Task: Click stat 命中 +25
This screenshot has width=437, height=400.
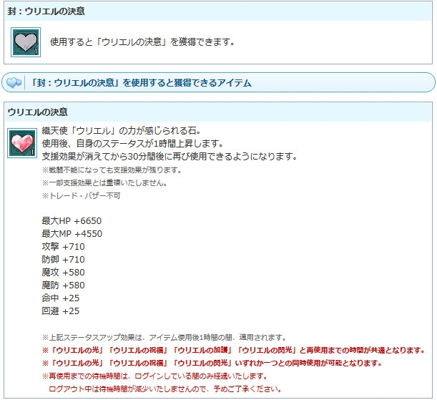Action: pos(61,298)
